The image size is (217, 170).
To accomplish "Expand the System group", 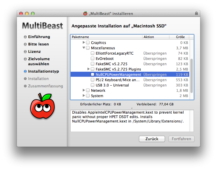I will [84, 96].
